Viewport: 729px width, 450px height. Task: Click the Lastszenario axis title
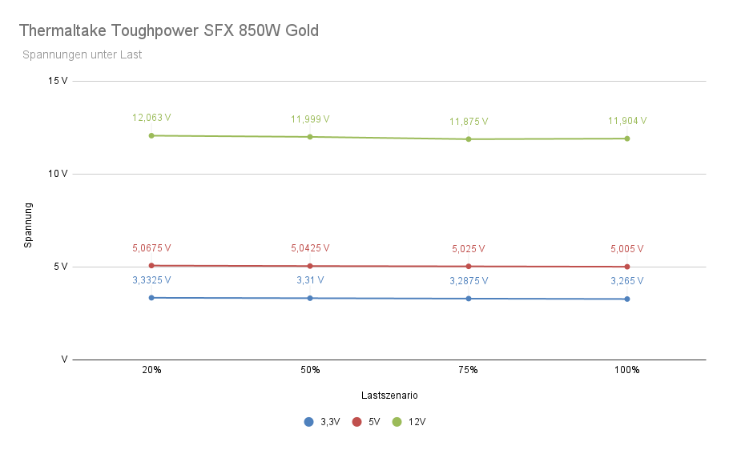tap(389, 395)
